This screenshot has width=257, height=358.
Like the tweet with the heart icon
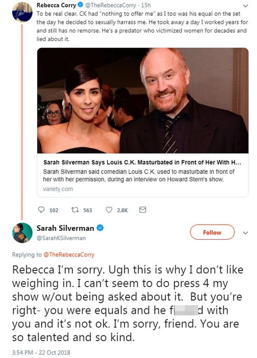coord(109,210)
